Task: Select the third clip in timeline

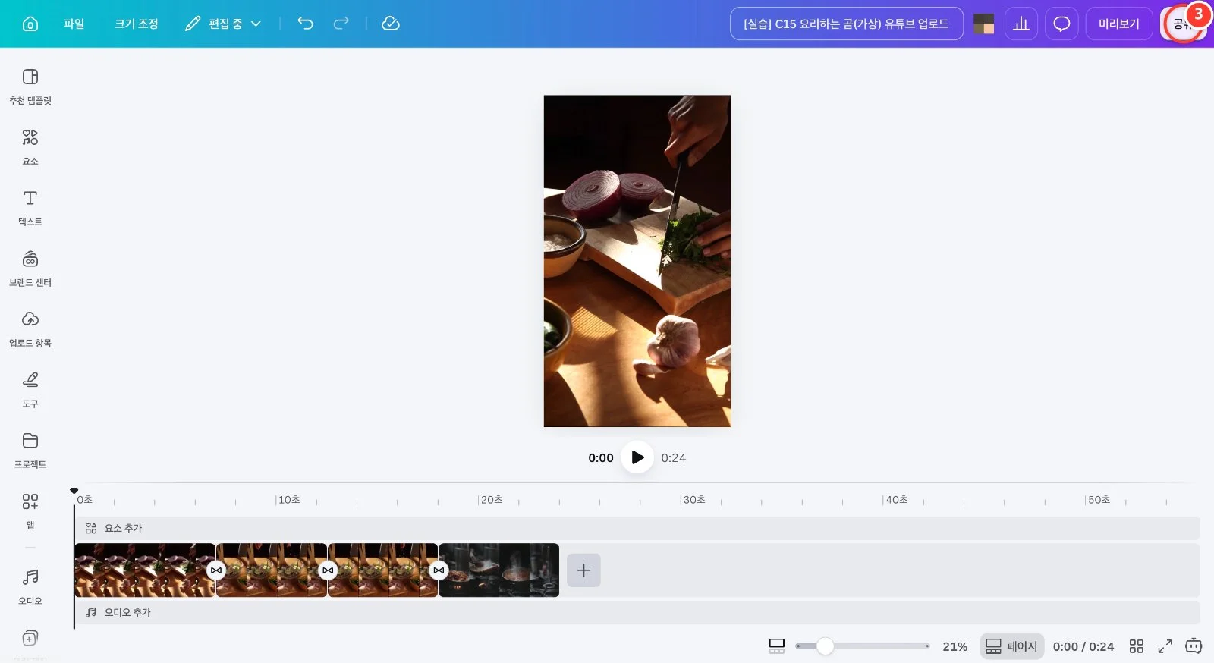Action: tap(383, 570)
